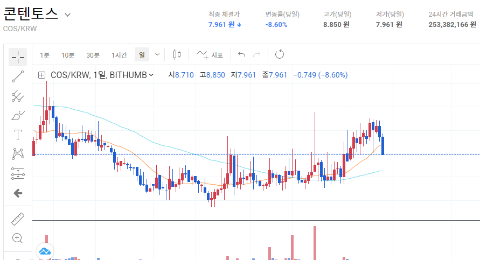Click the COS/KRW pair label
This screenshot has width=480, height=260.
pyautogui.click(x=20, y=29)
